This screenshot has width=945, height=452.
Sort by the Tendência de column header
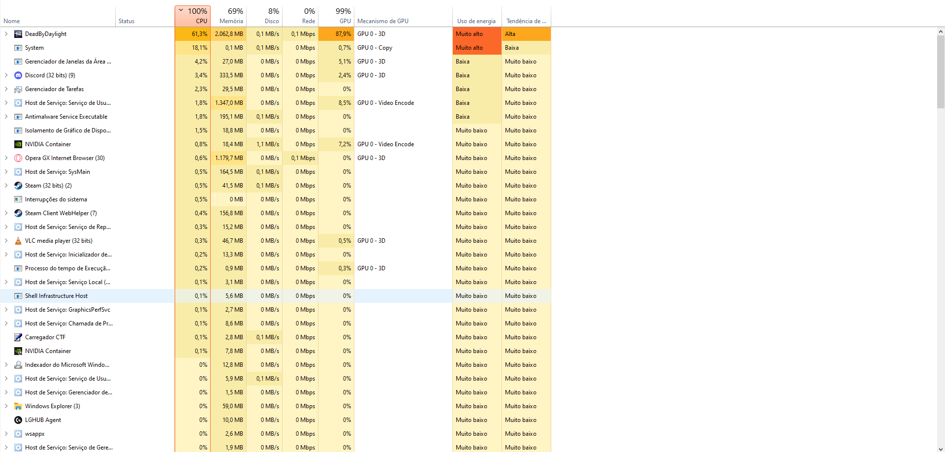click(x=526, y=16)
